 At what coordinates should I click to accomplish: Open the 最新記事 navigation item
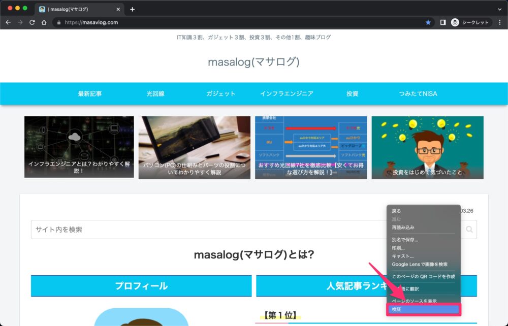[x=90, y=93]
